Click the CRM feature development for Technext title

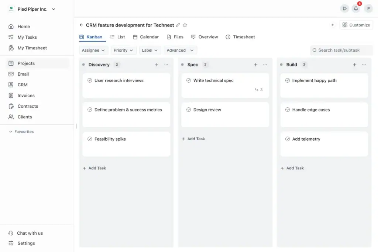pyautogui.click(x=130, y=25)
